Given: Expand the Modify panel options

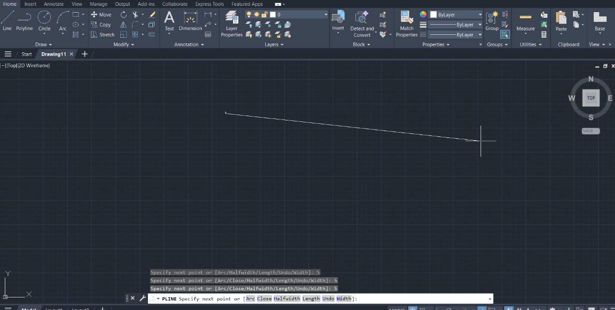Looking at the screenshot, I should [x=124, y=44].
